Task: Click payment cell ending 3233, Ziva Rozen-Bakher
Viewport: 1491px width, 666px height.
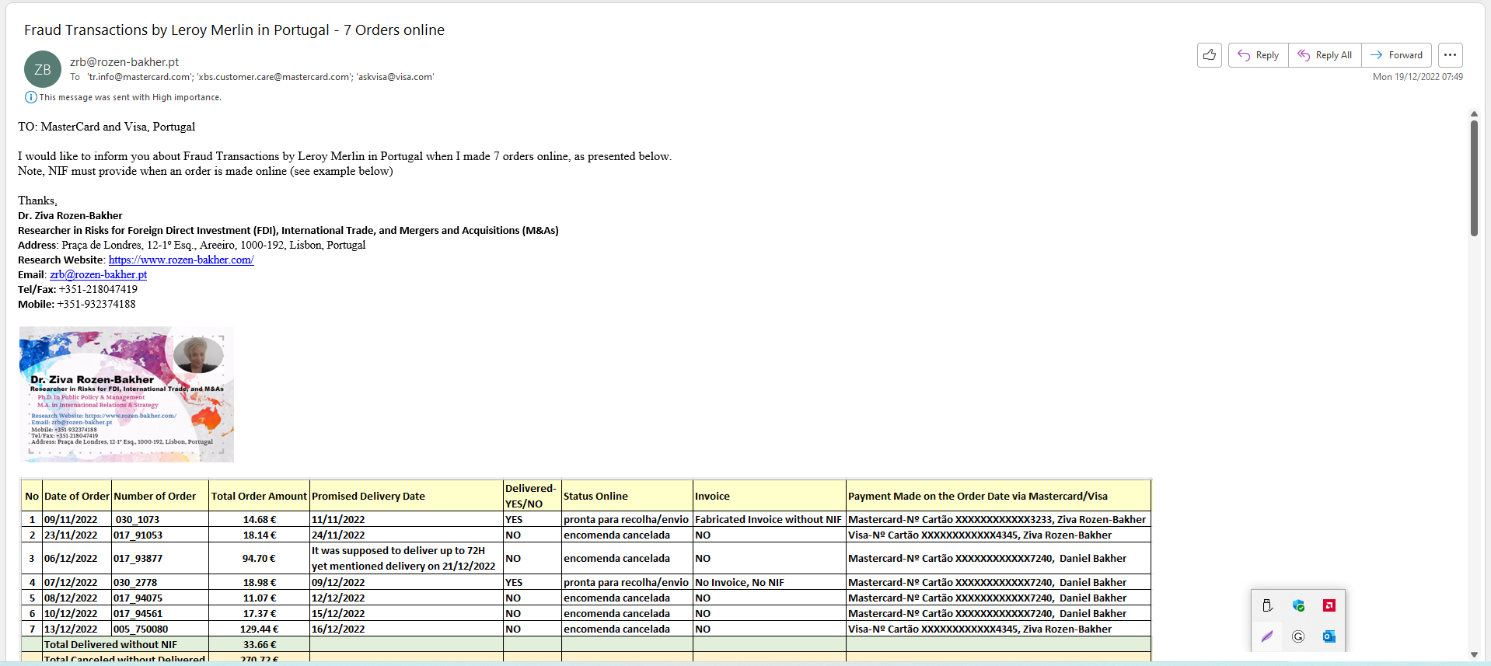Action: 997,519
